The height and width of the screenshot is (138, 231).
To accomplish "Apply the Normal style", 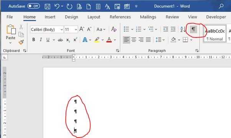I will coord(214,34).
